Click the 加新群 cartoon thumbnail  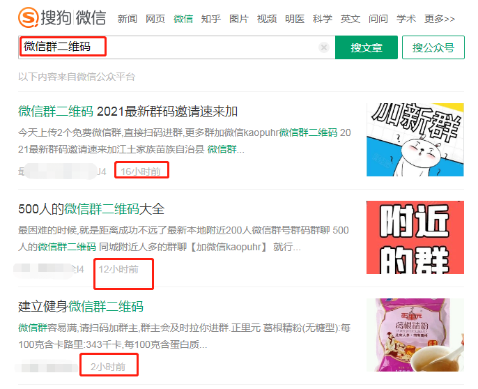coord(415,139)
